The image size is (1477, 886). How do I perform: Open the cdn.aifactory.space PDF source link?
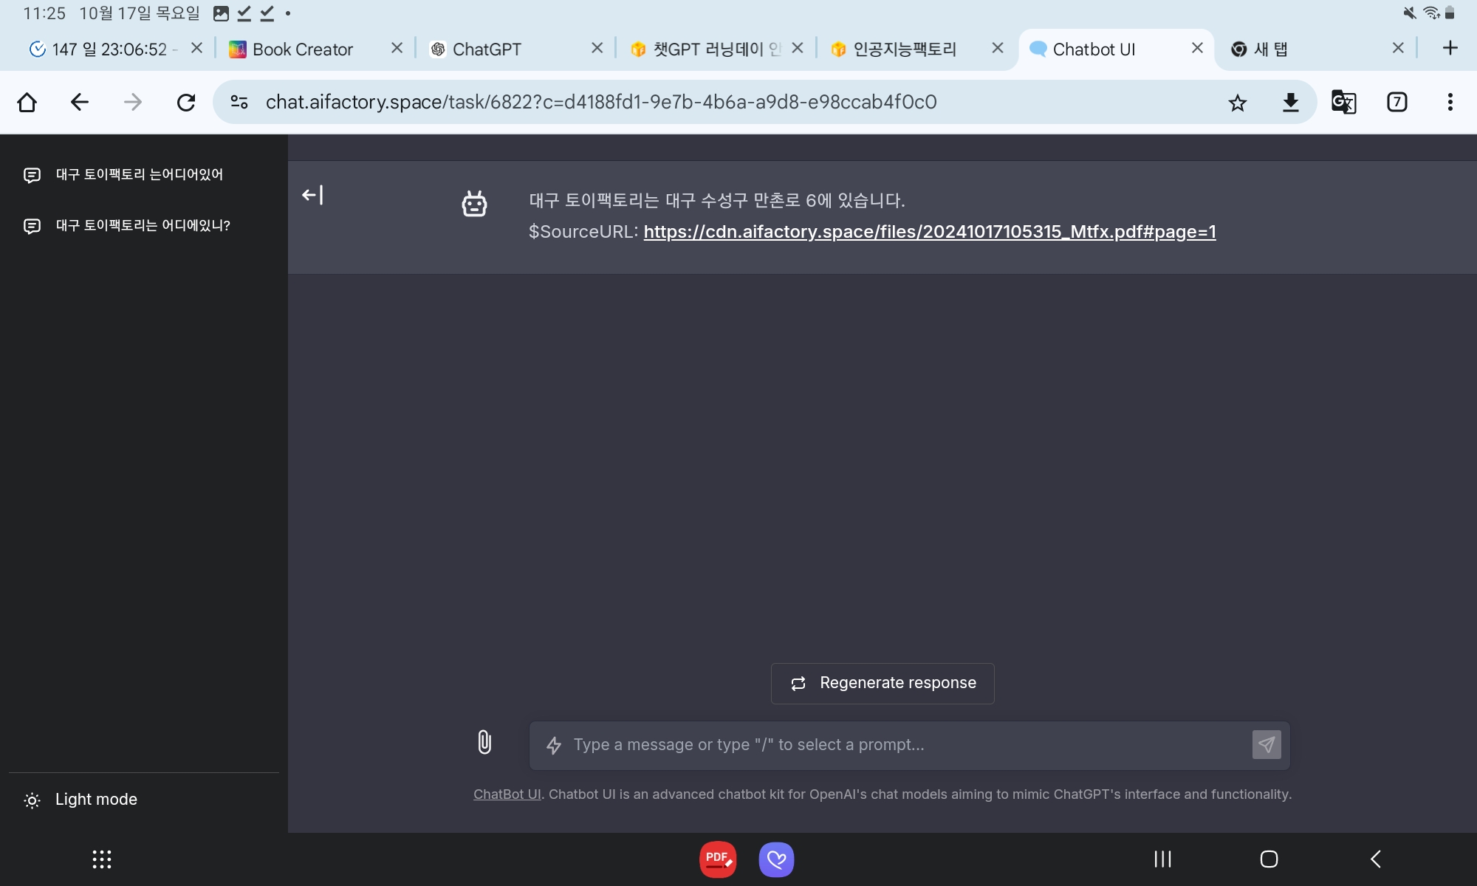pos(929,232)
